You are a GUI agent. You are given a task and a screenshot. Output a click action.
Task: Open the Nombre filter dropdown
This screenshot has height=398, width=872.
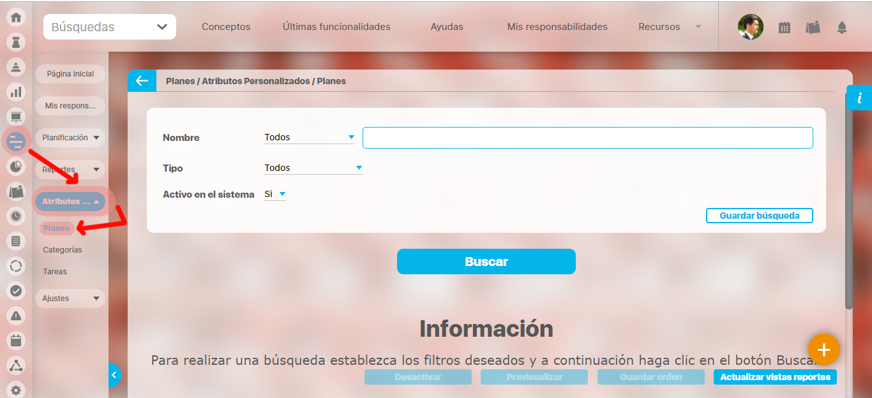(309, 137)
